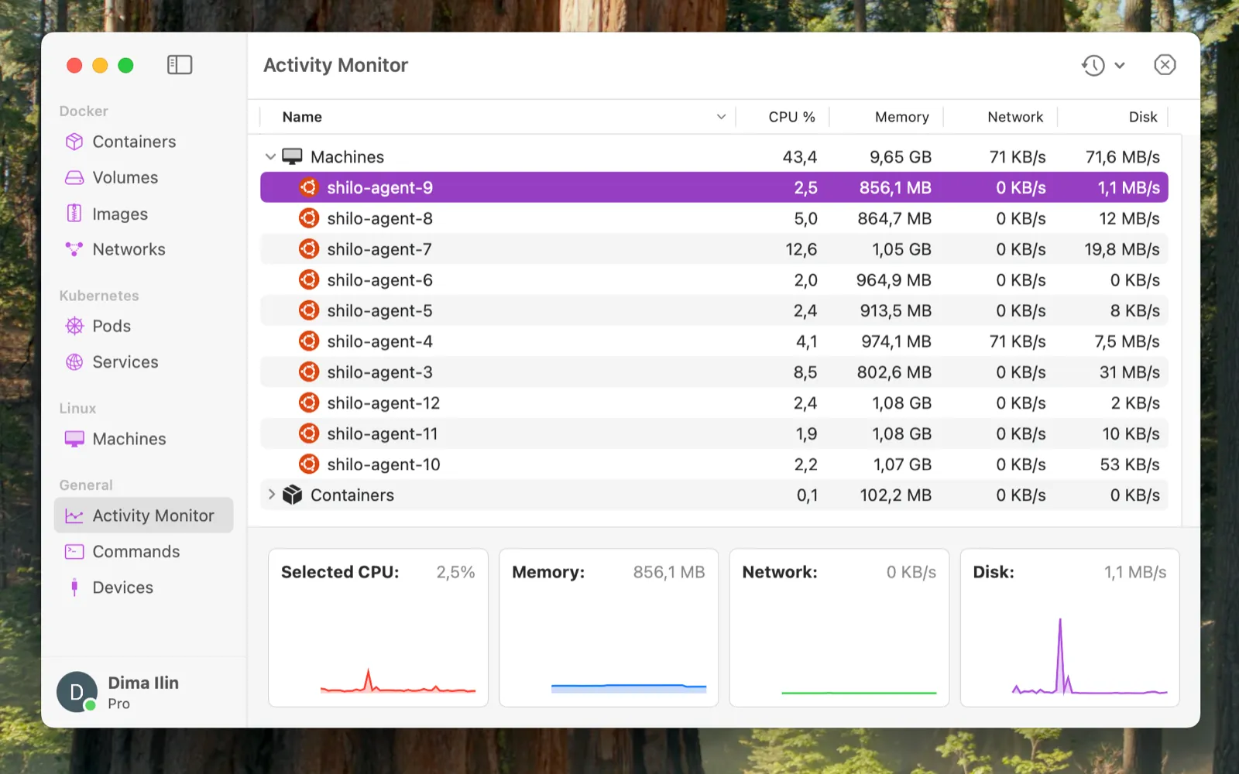Select the shilo-agent-7 row name

click(379, 250)
